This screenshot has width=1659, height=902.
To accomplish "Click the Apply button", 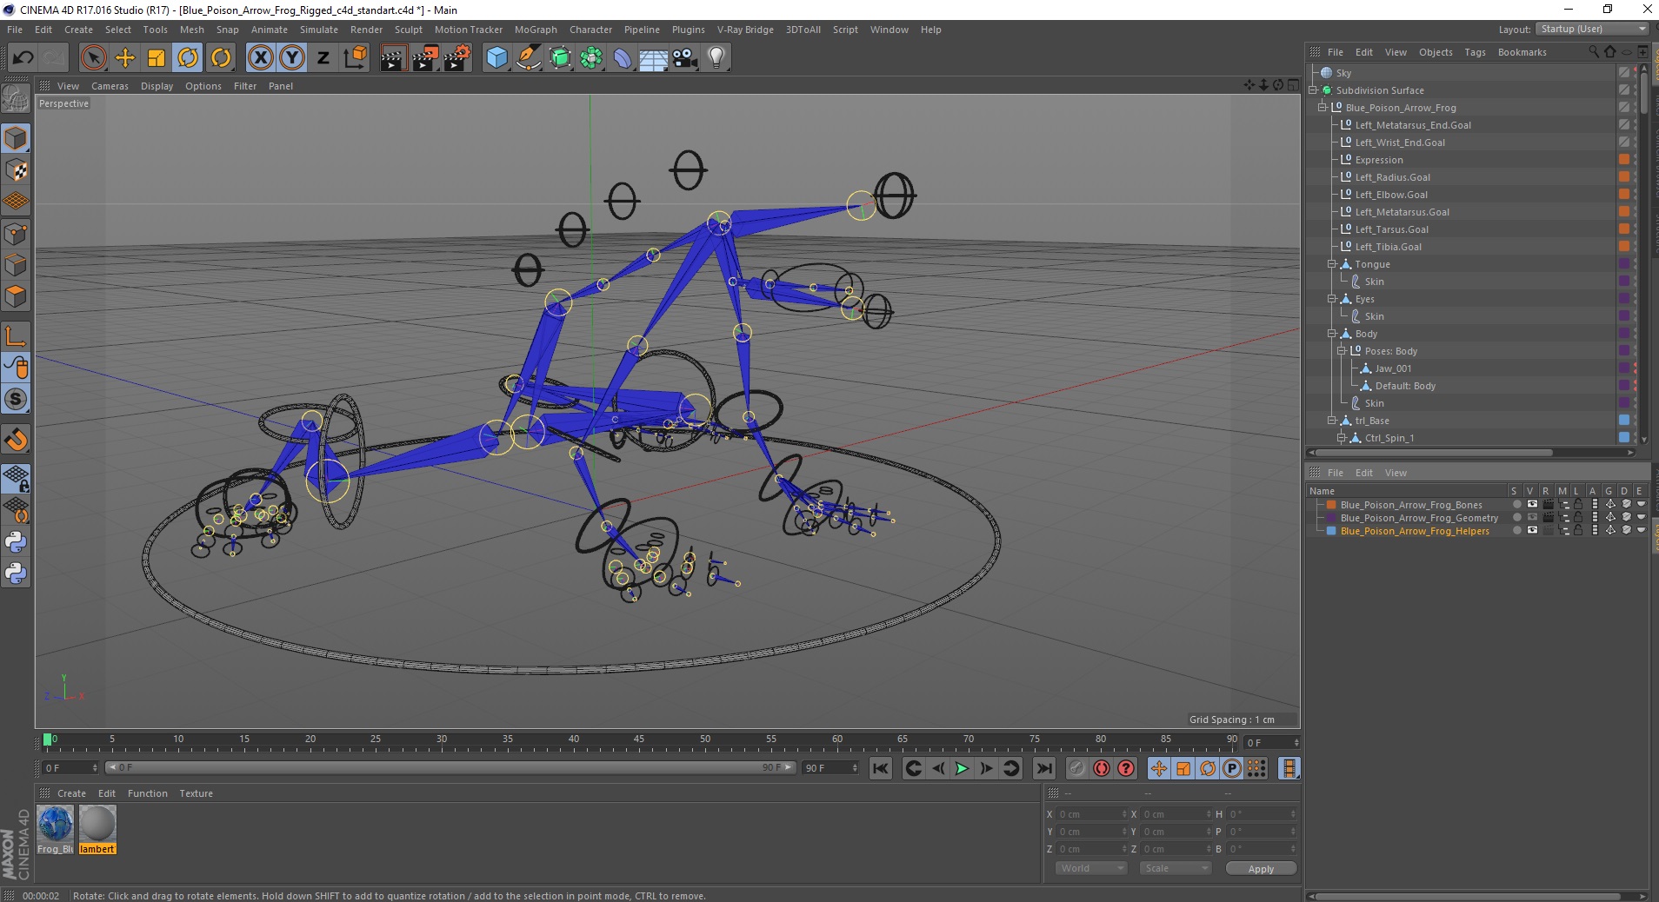I will [1261, 868].
